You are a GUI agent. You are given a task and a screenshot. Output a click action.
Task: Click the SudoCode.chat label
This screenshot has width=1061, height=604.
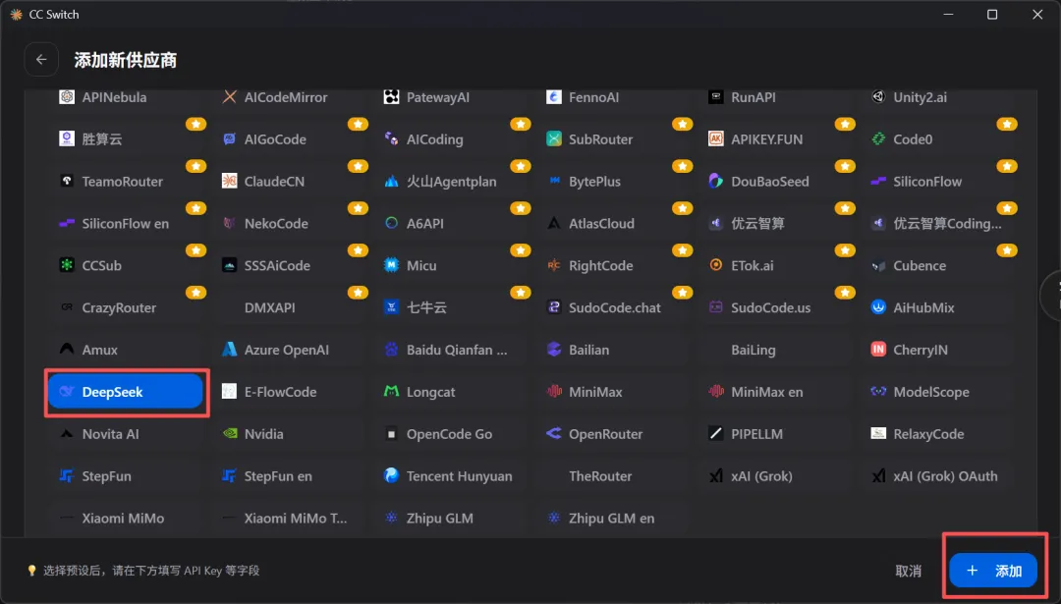point(614,307)
